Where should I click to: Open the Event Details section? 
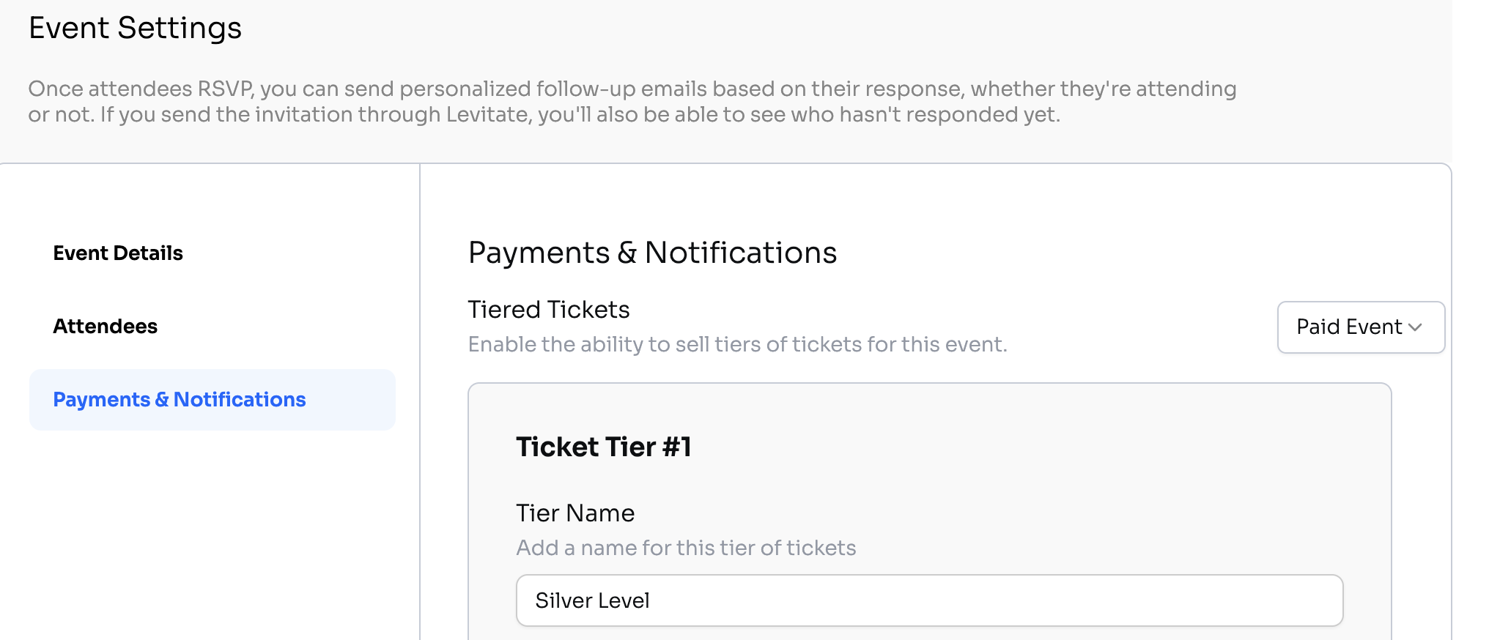point(118,253)
